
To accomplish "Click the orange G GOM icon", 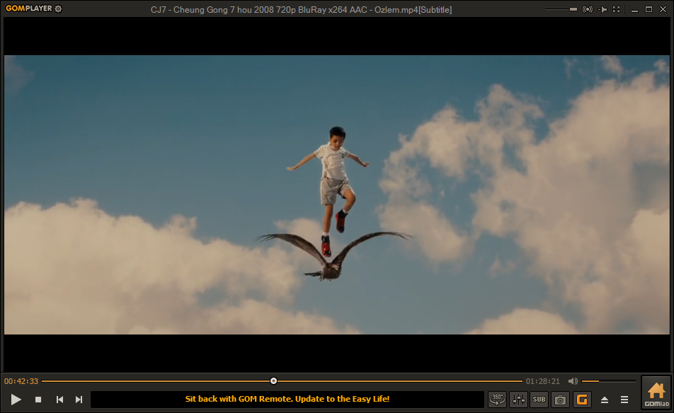I will point(582,400).
